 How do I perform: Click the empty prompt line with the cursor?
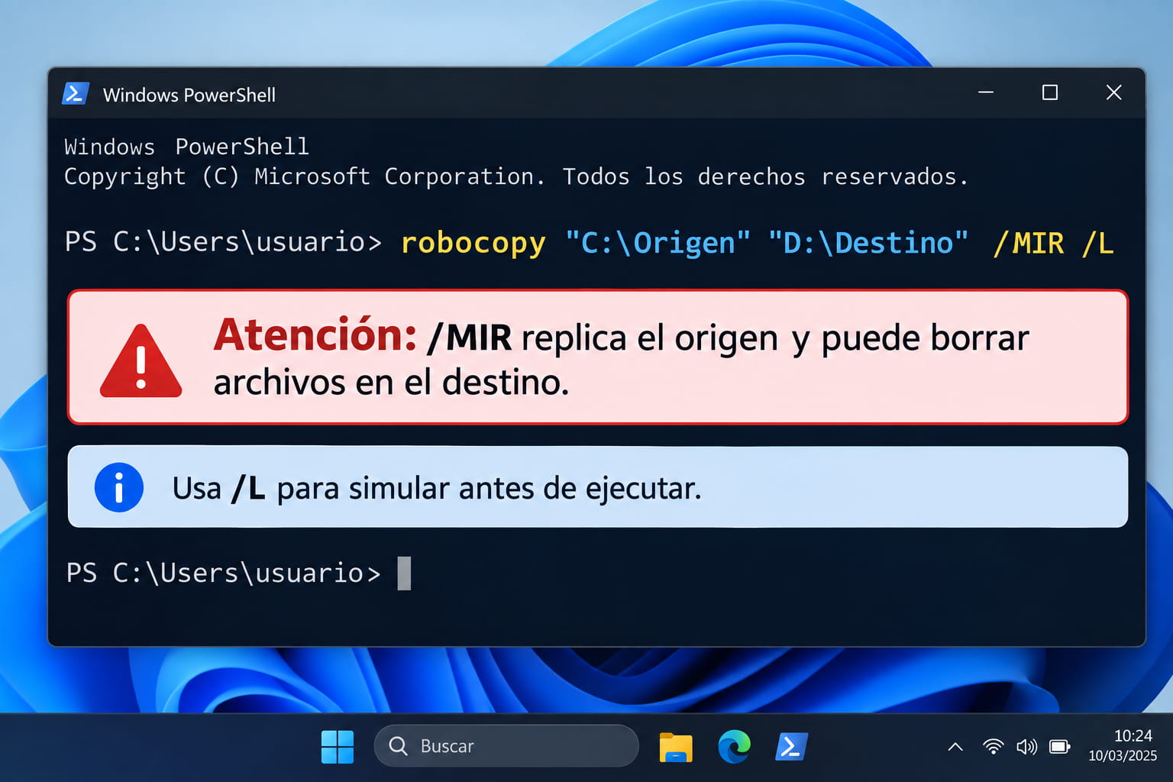click(238, 573)
